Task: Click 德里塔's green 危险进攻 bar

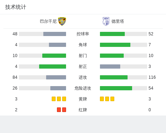Action: click(x=116, y=88)
